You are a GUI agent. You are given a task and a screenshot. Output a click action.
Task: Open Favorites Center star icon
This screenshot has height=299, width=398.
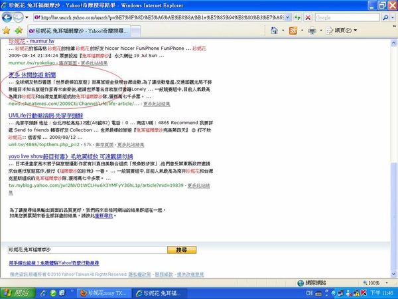point(6,31)
